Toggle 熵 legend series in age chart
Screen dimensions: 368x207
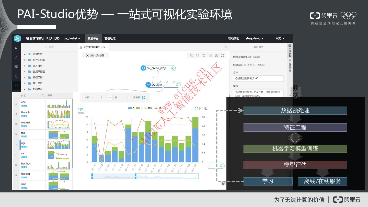(x=158, y=108)
